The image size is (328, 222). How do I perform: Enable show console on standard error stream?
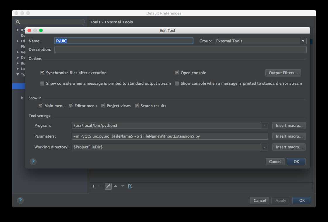(177, 83)
